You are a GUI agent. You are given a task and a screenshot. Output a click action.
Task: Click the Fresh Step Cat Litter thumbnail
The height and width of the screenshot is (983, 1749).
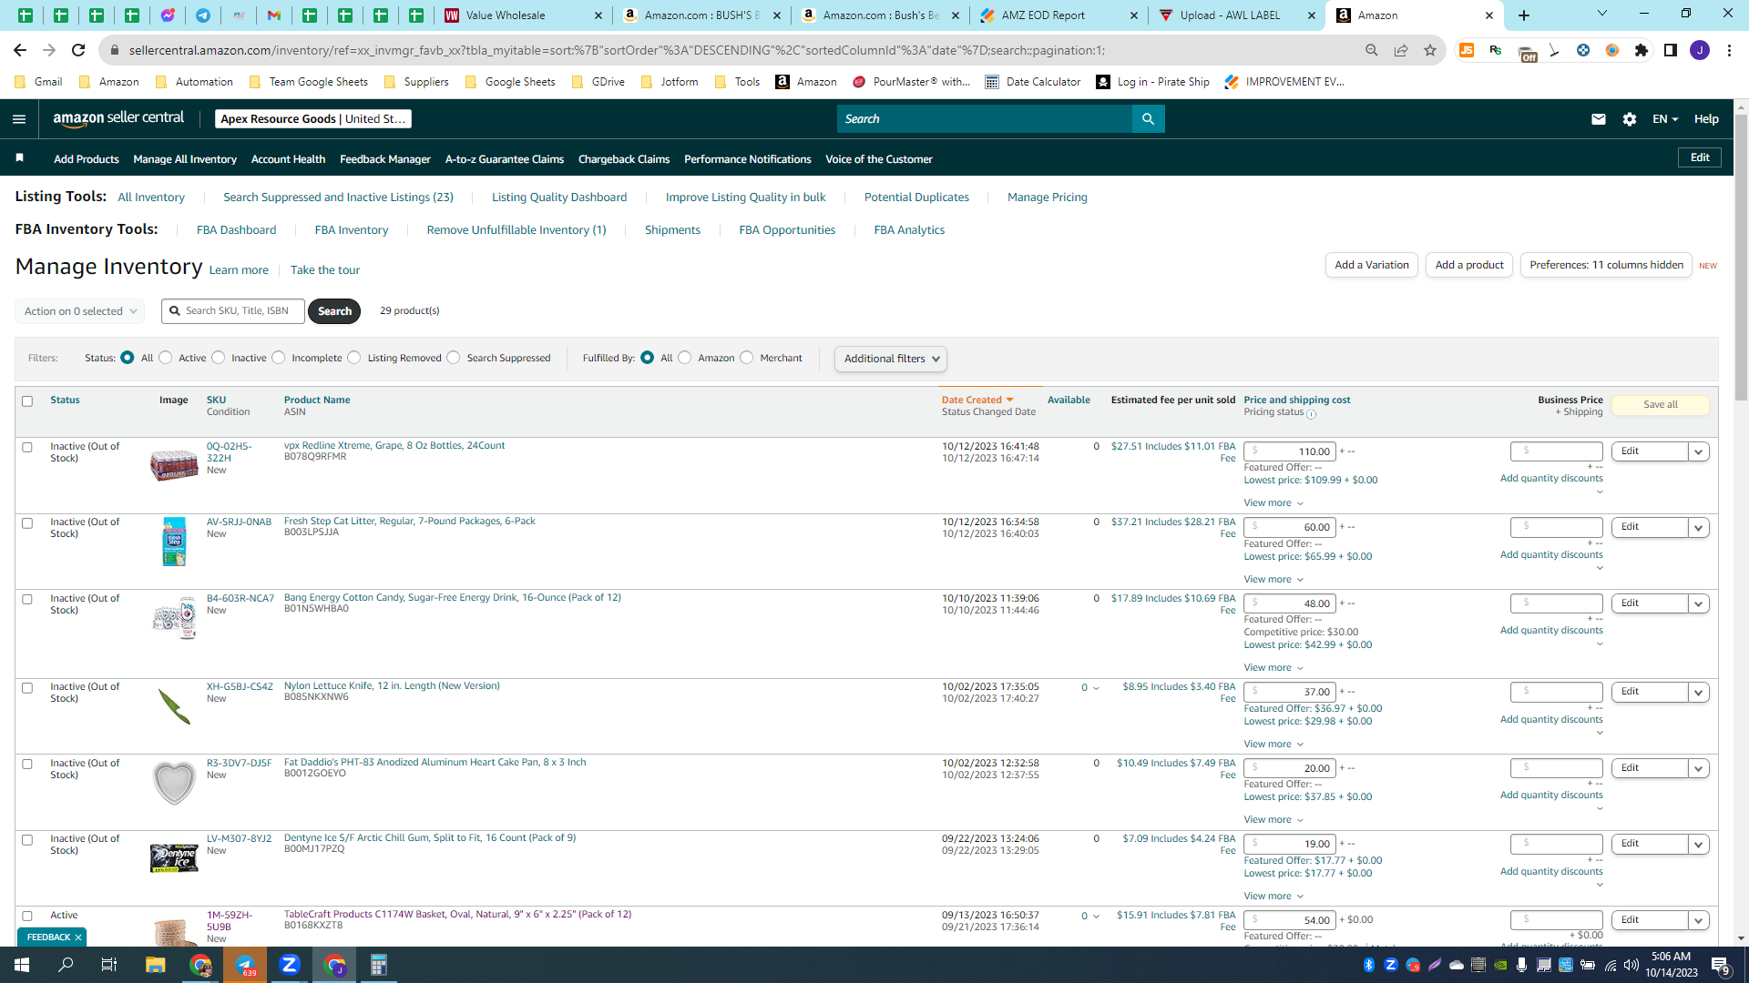click(x=174, y=542)
